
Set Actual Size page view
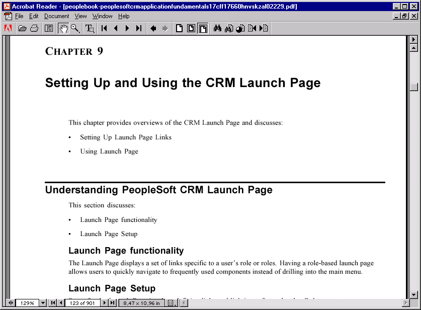[x=180, y=28]
